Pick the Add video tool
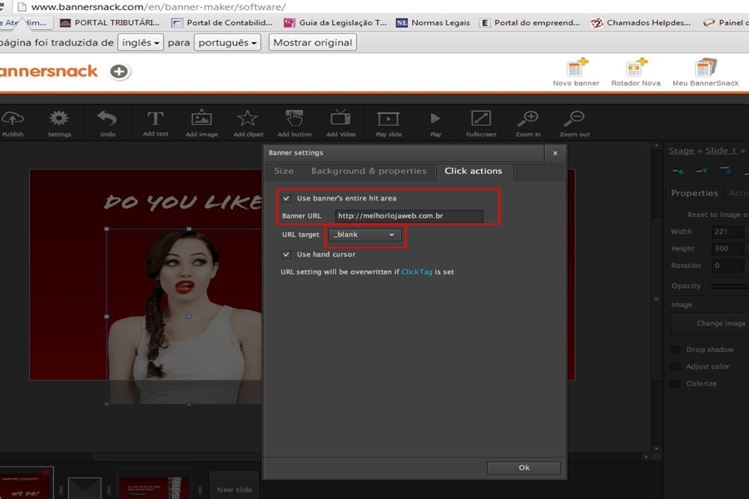The height and width of the screenshot is (499, 749). (x=340, y=123)
